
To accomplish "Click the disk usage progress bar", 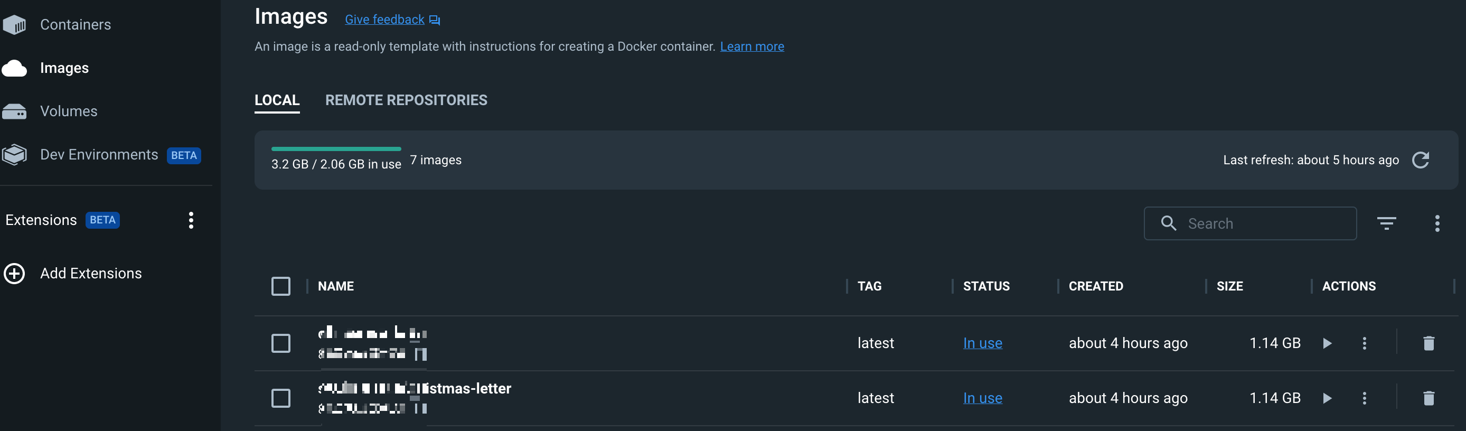I will click(x=336, y=148).
